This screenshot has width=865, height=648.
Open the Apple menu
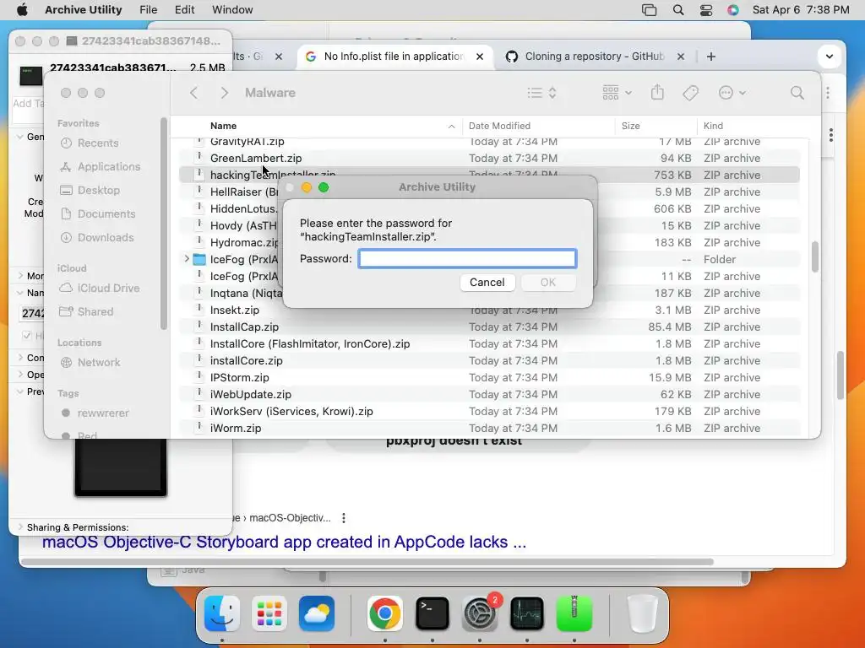(x=22, y=9)
